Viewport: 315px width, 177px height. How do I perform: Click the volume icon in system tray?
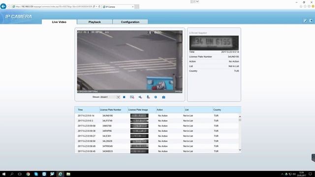click(294, 174)
